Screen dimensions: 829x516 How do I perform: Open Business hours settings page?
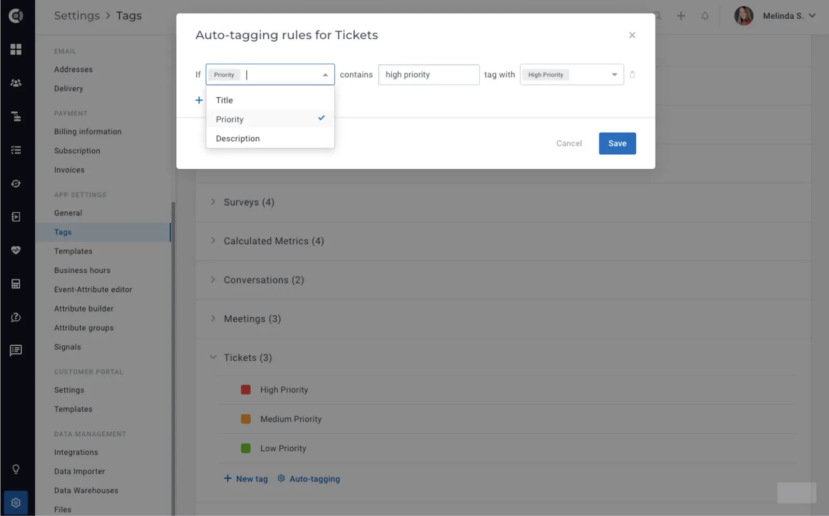(x=82, y=270)
